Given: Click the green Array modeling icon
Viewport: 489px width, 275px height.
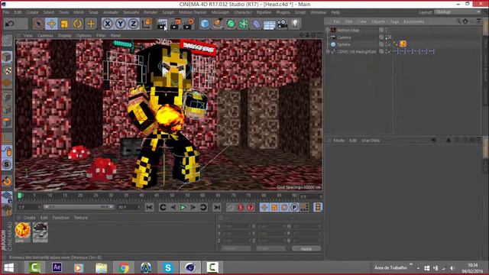Looking at the screenshot, I should pos(244,24).
